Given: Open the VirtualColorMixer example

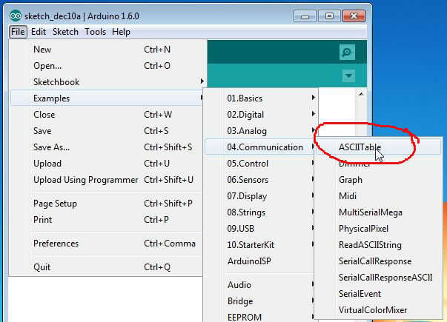Looking at the screenshot, I should click(378, 309).
